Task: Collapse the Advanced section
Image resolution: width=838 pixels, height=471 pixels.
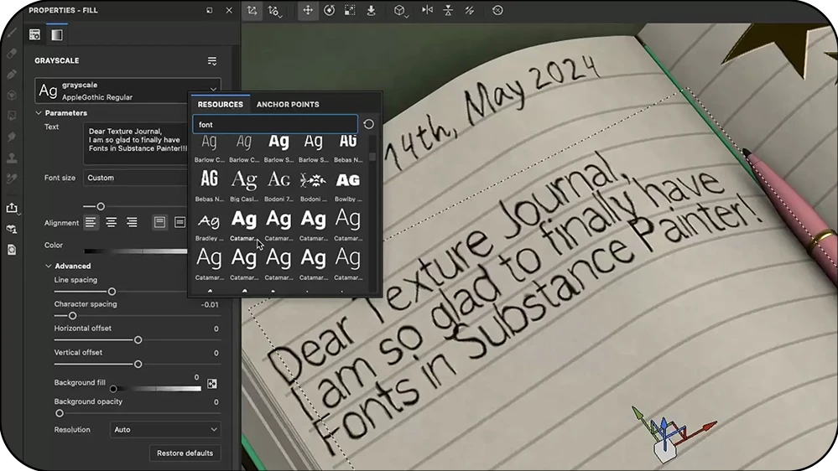Action: pyautogui.click(x=49, y=266)
